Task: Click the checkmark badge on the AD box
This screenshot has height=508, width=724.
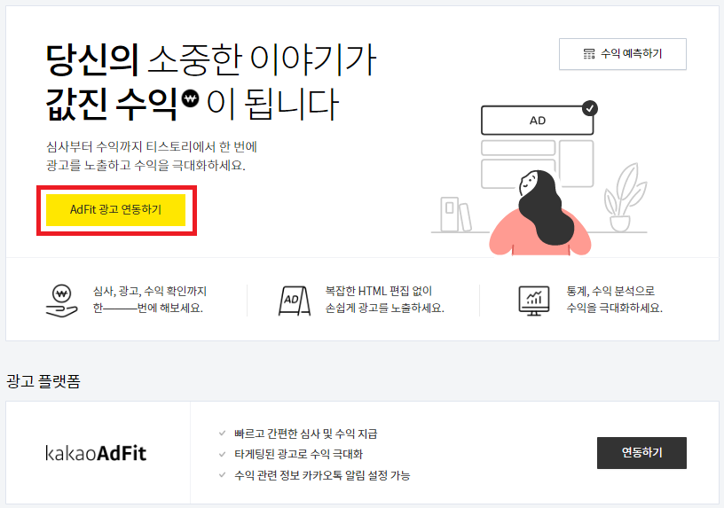Action: point(589,108)
